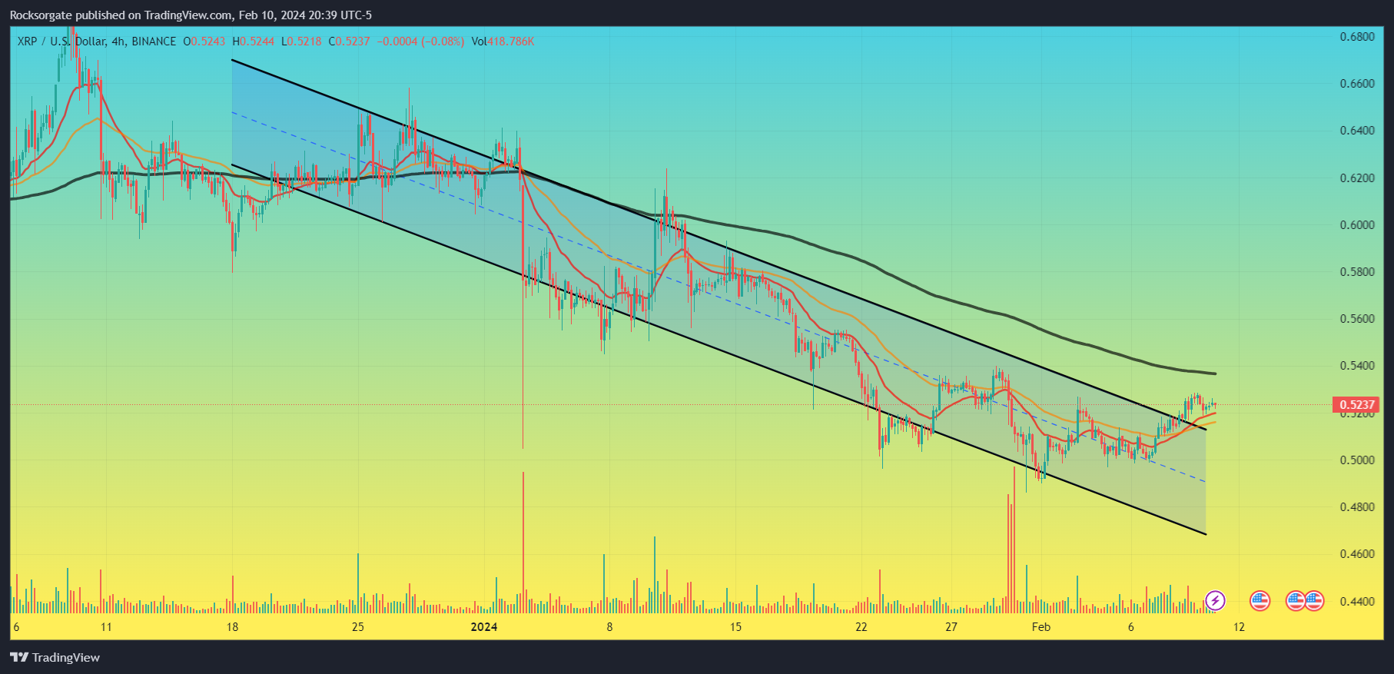This screenshot has width=1394, height=674.
Task: Click the Vol418.786K volume readout
Action: (503, 42)
